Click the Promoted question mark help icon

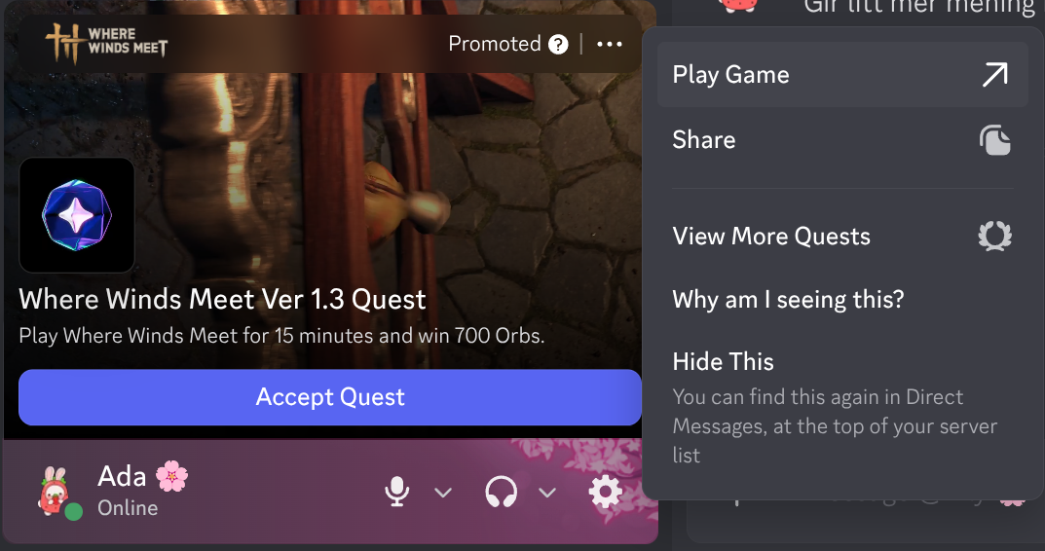point(558,45)
